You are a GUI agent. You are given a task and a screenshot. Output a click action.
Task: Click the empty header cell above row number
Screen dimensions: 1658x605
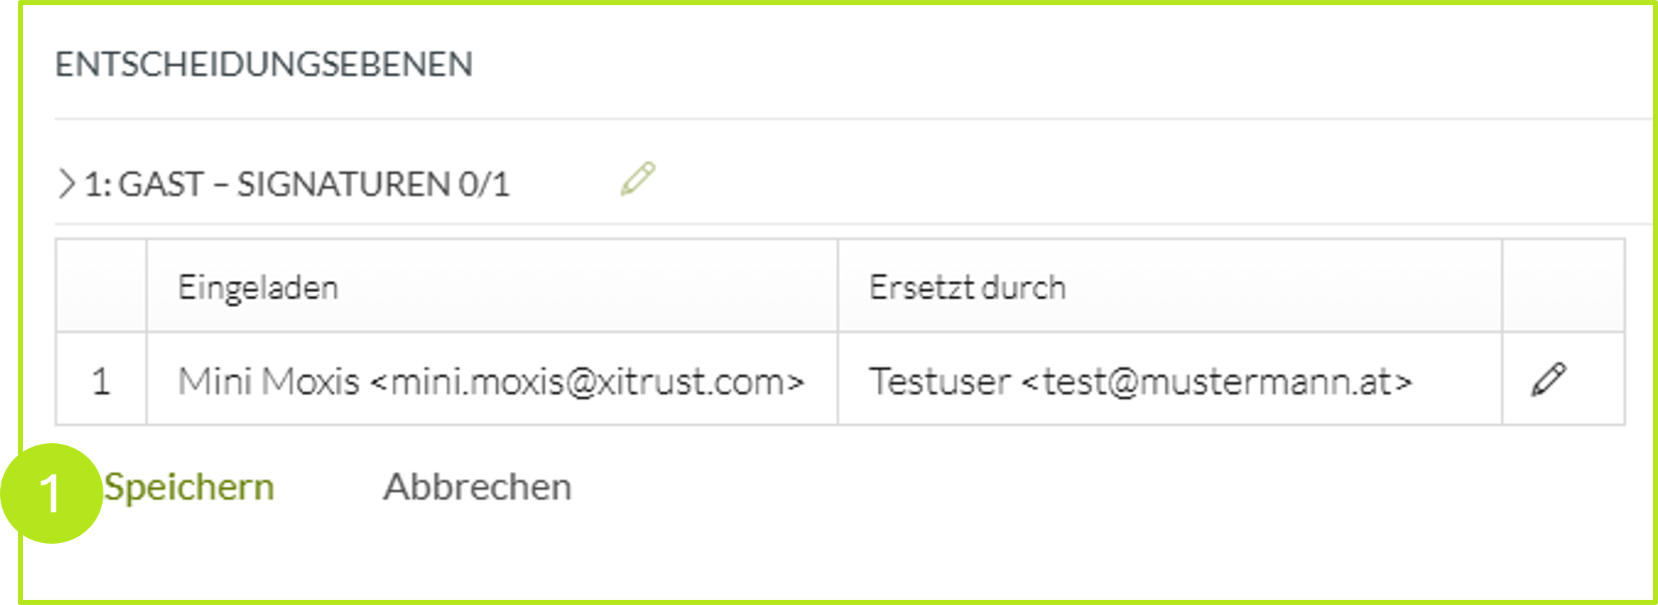tap(101, 286)
